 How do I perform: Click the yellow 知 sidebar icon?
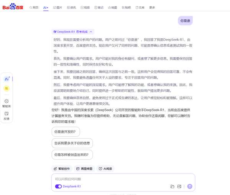tap(7, 88)
